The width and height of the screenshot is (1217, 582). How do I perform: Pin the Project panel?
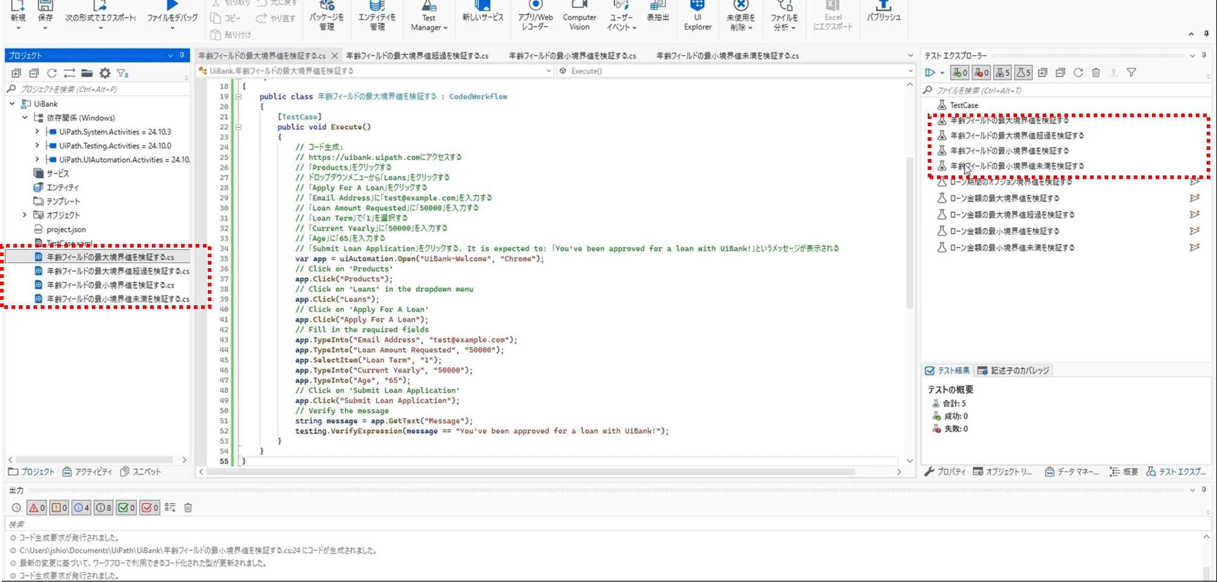point(182,55)
